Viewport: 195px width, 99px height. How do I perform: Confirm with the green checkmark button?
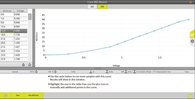pyautogui.click(x=190, y=95)
